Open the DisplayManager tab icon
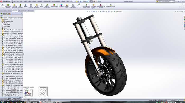Image resolution: width=185 pixels, height=103 pixels. click(10, 14)
